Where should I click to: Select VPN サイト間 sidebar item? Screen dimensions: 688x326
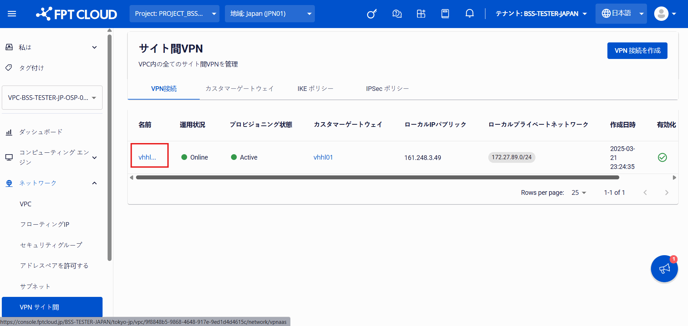tap(52, 307)
